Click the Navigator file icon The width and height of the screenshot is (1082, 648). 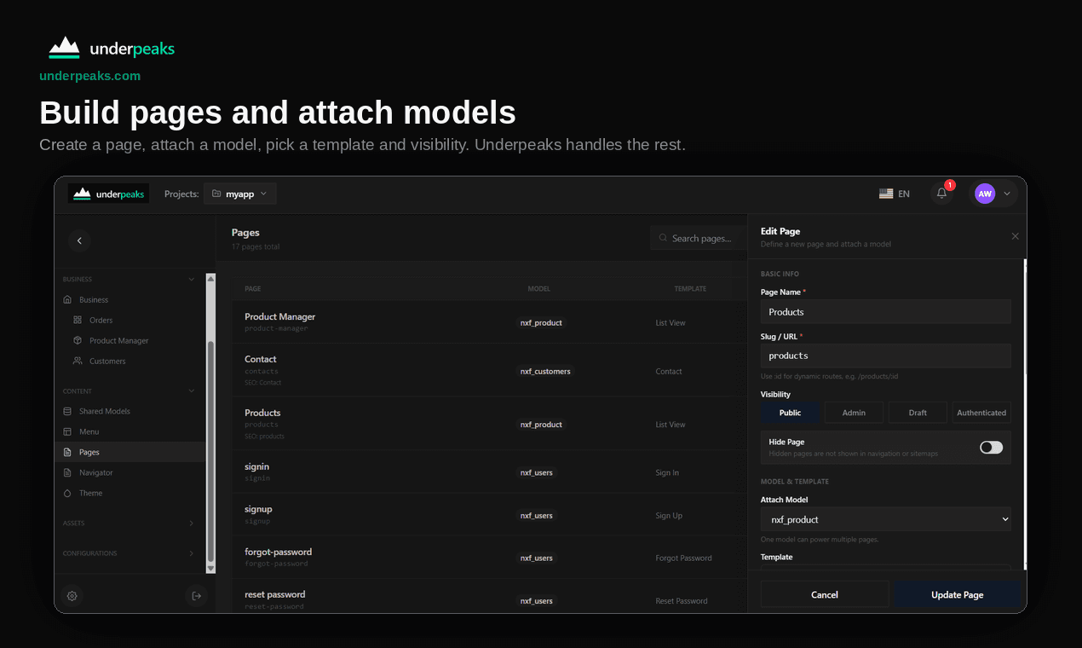(67, 472)
